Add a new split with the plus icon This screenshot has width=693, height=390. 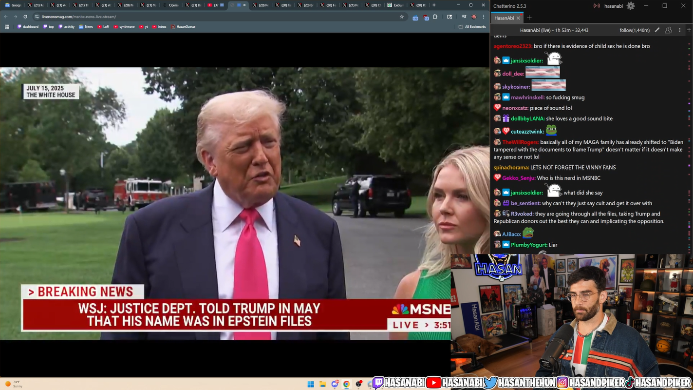coord(689,30)
